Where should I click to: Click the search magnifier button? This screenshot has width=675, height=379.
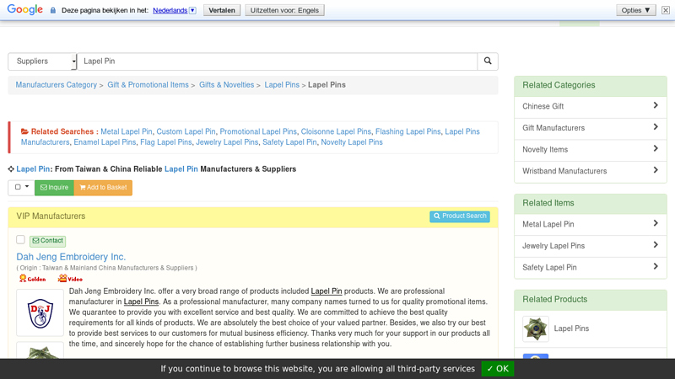(488, 61)
